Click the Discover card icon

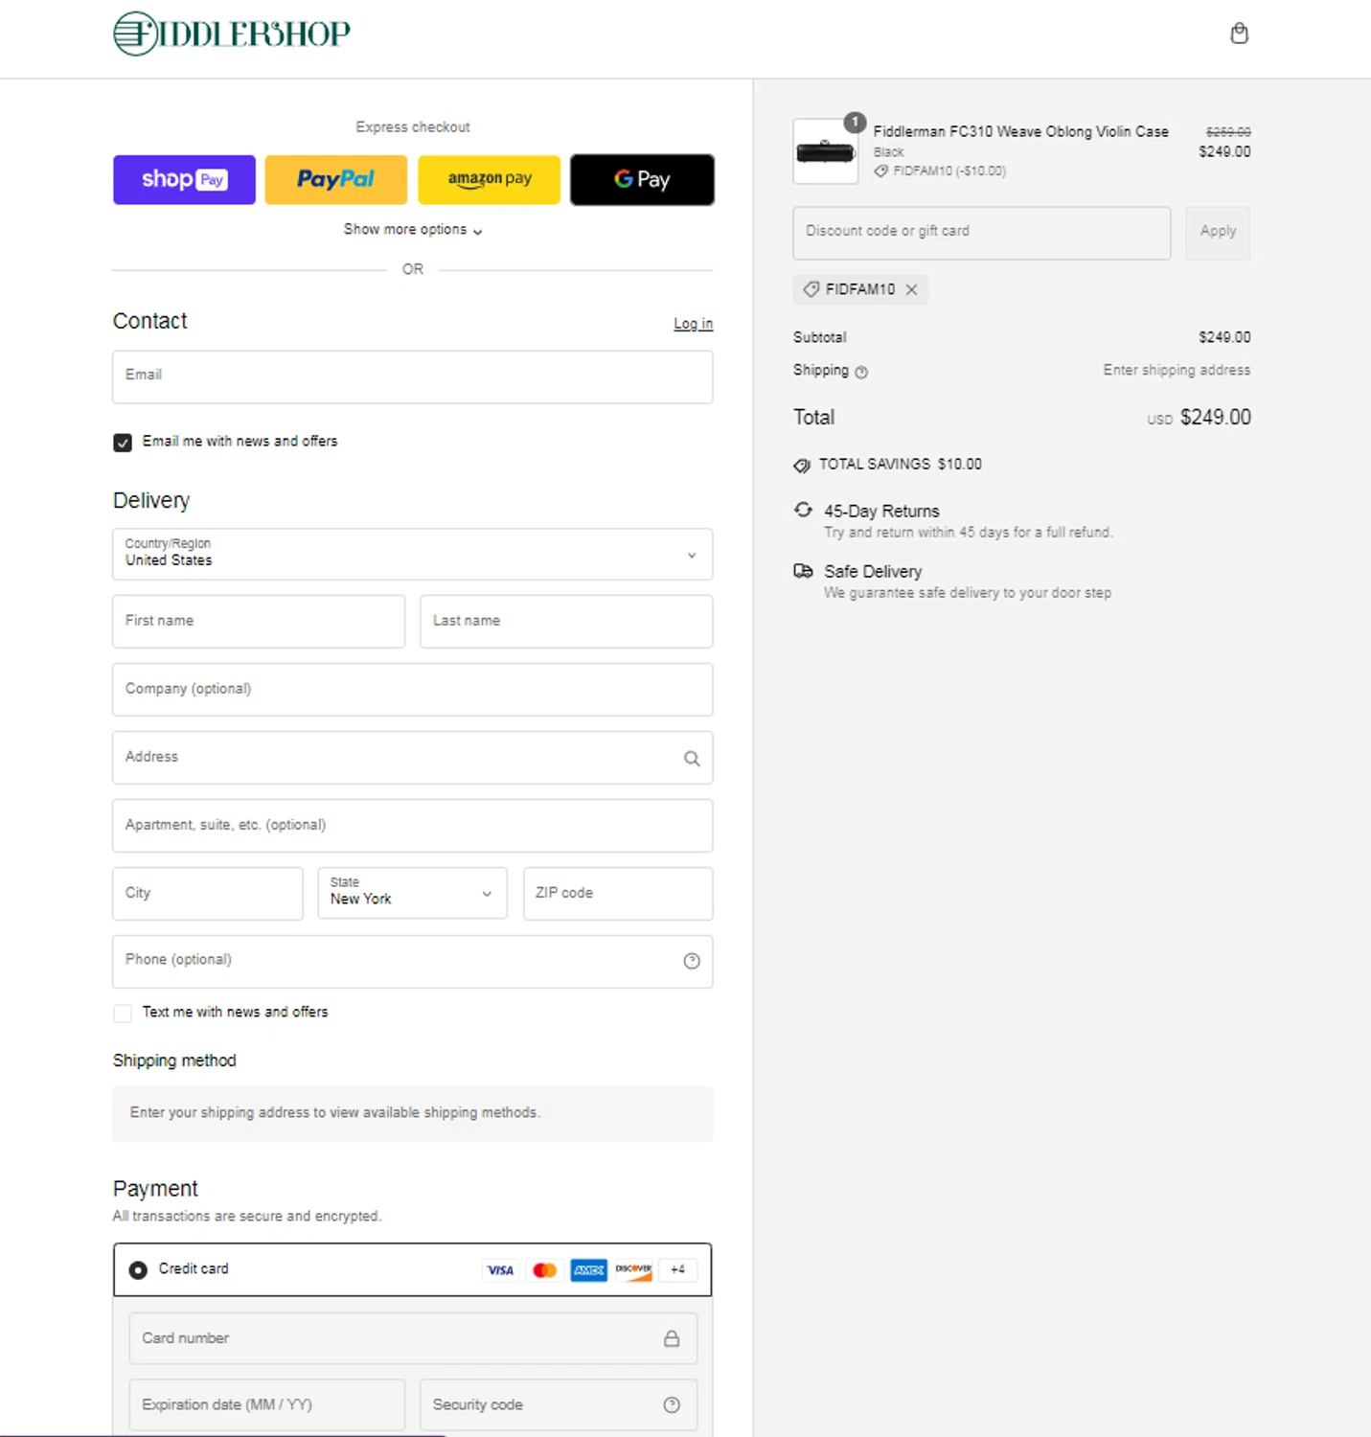pos(633,1270)
